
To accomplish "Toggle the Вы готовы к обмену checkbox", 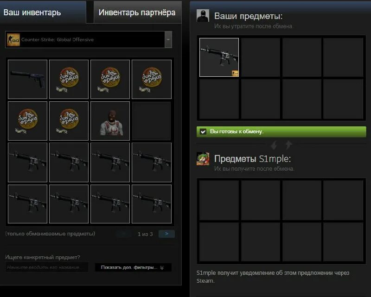I will click(203, 132).
